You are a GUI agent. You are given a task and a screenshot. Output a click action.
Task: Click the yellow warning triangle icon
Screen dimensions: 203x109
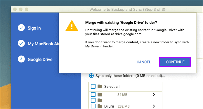[x=72, y=26]
